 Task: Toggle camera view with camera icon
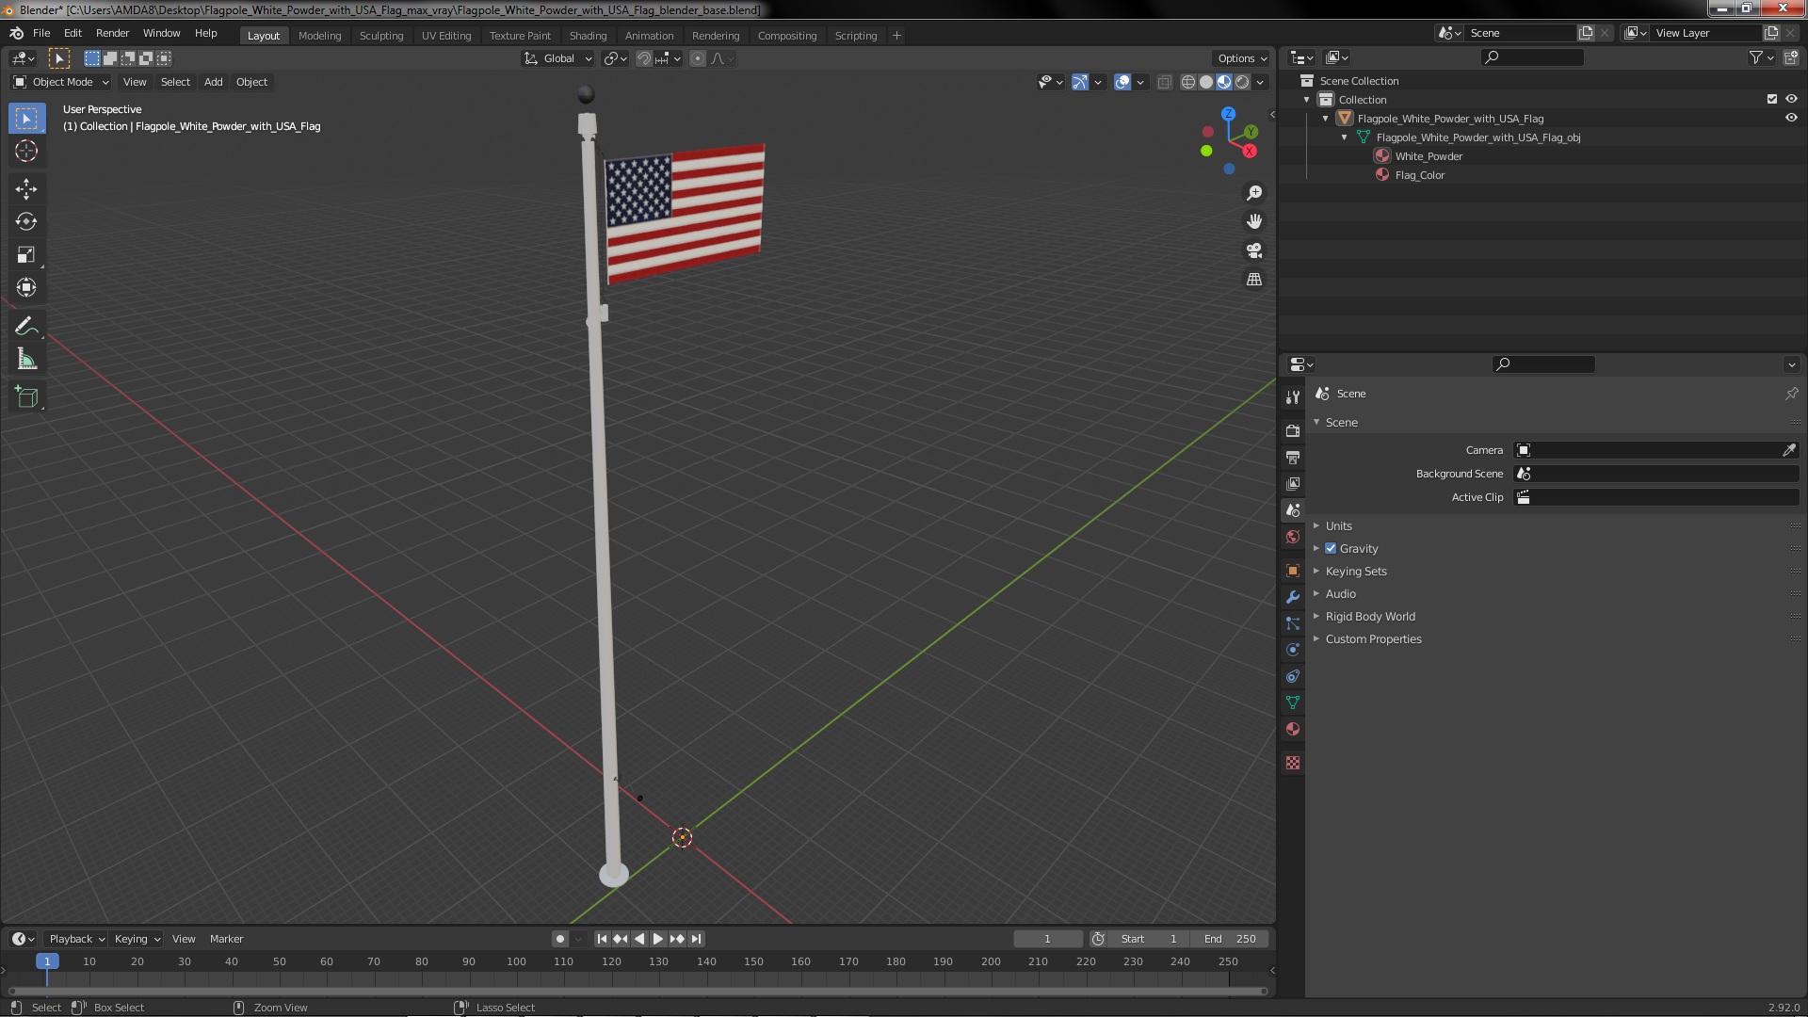[x=1254, y=250]
